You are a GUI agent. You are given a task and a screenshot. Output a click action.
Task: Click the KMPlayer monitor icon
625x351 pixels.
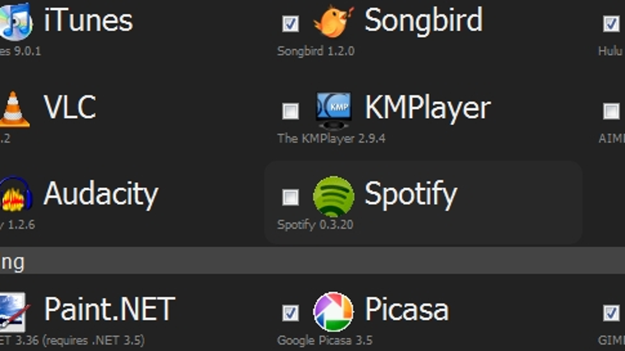tap(333, 110)
